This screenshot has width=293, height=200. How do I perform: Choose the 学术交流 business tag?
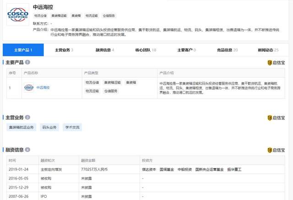point(72,127)
